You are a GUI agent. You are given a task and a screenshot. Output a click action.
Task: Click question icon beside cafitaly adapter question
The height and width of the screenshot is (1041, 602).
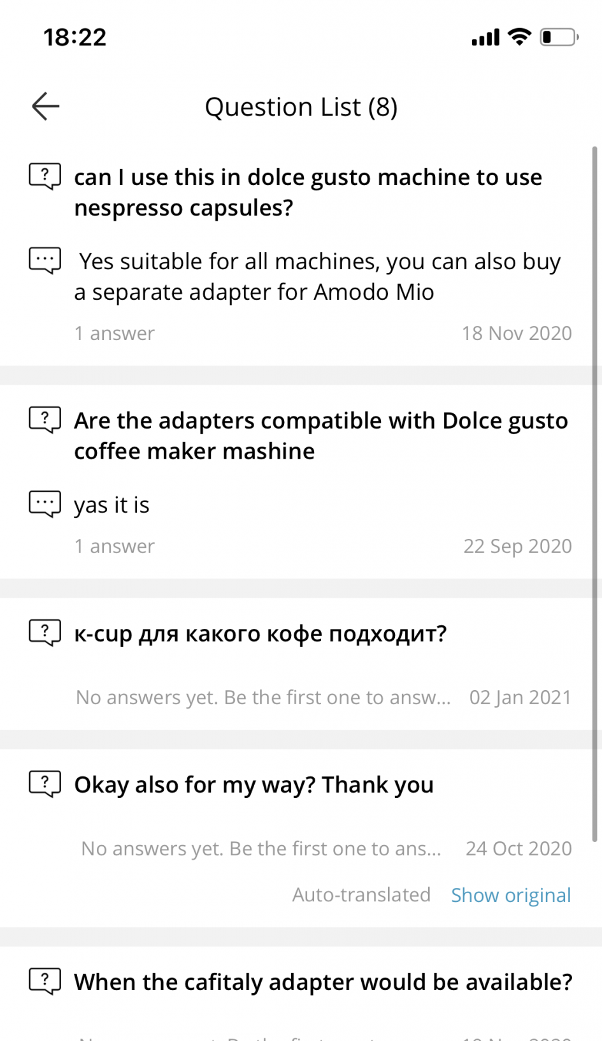(x=45, y=982)
